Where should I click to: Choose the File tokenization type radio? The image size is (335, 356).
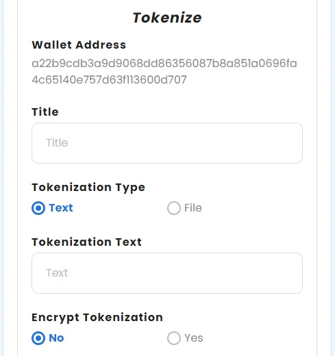[174, 208]
